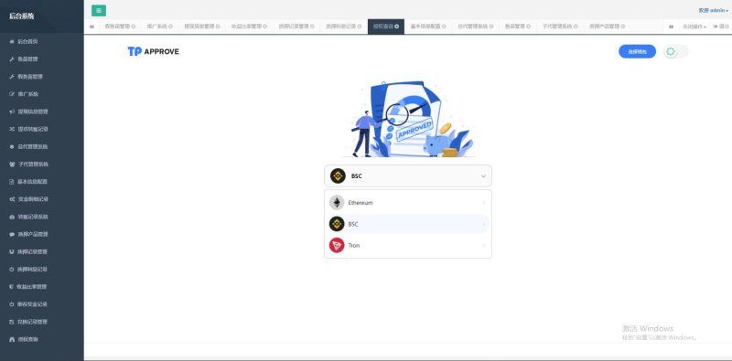Close the 质押产品管理 tab via its x icon
Viewport: 732px width, 361px height.
click(x=623, y=27)
